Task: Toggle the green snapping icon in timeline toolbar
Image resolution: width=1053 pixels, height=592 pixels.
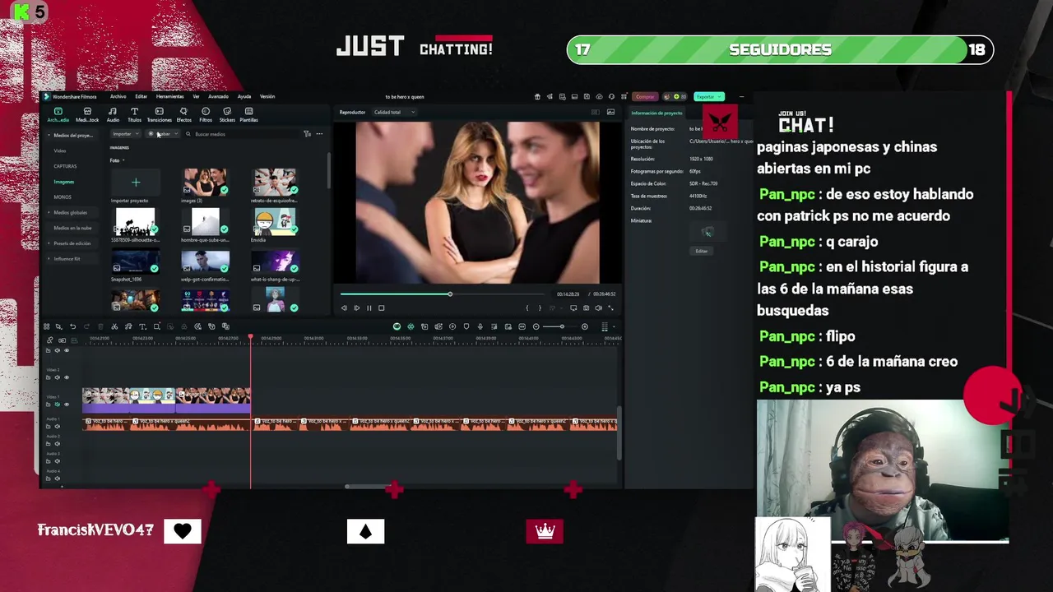Action: click(411, 326)
